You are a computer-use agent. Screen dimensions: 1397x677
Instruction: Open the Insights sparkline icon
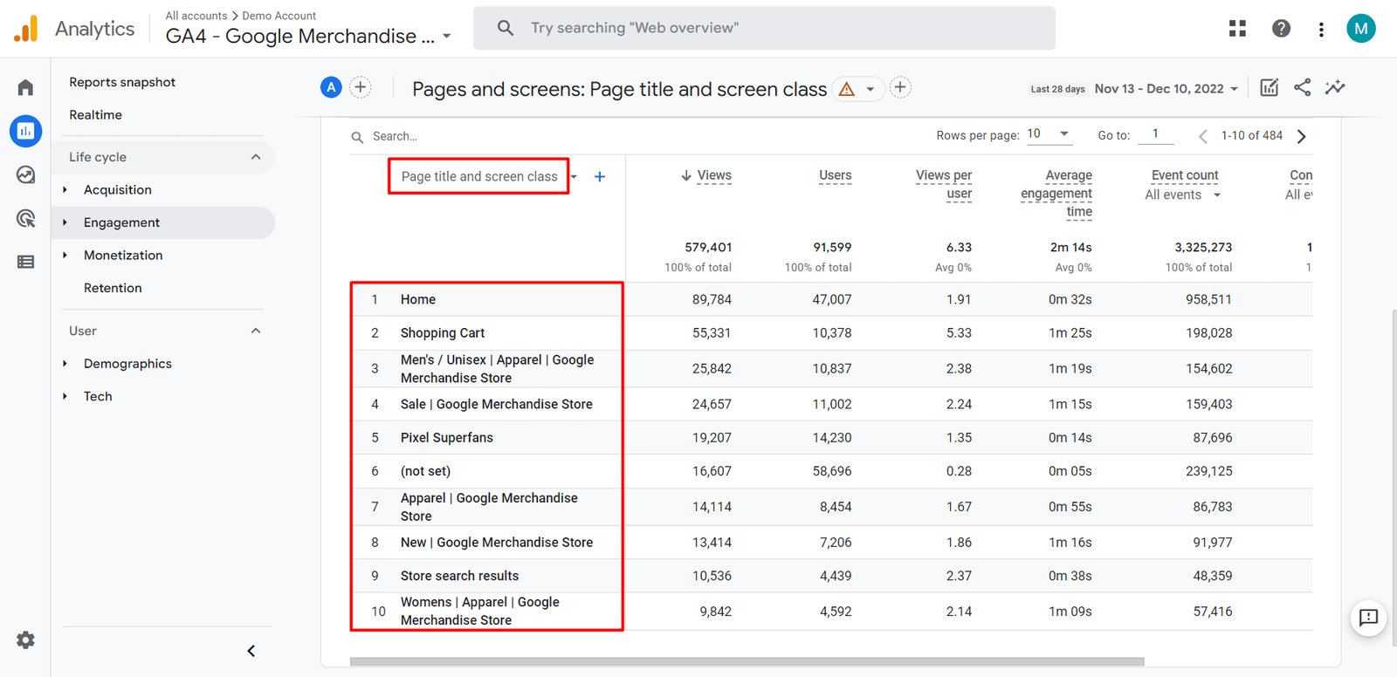(x=1335, y=87)
